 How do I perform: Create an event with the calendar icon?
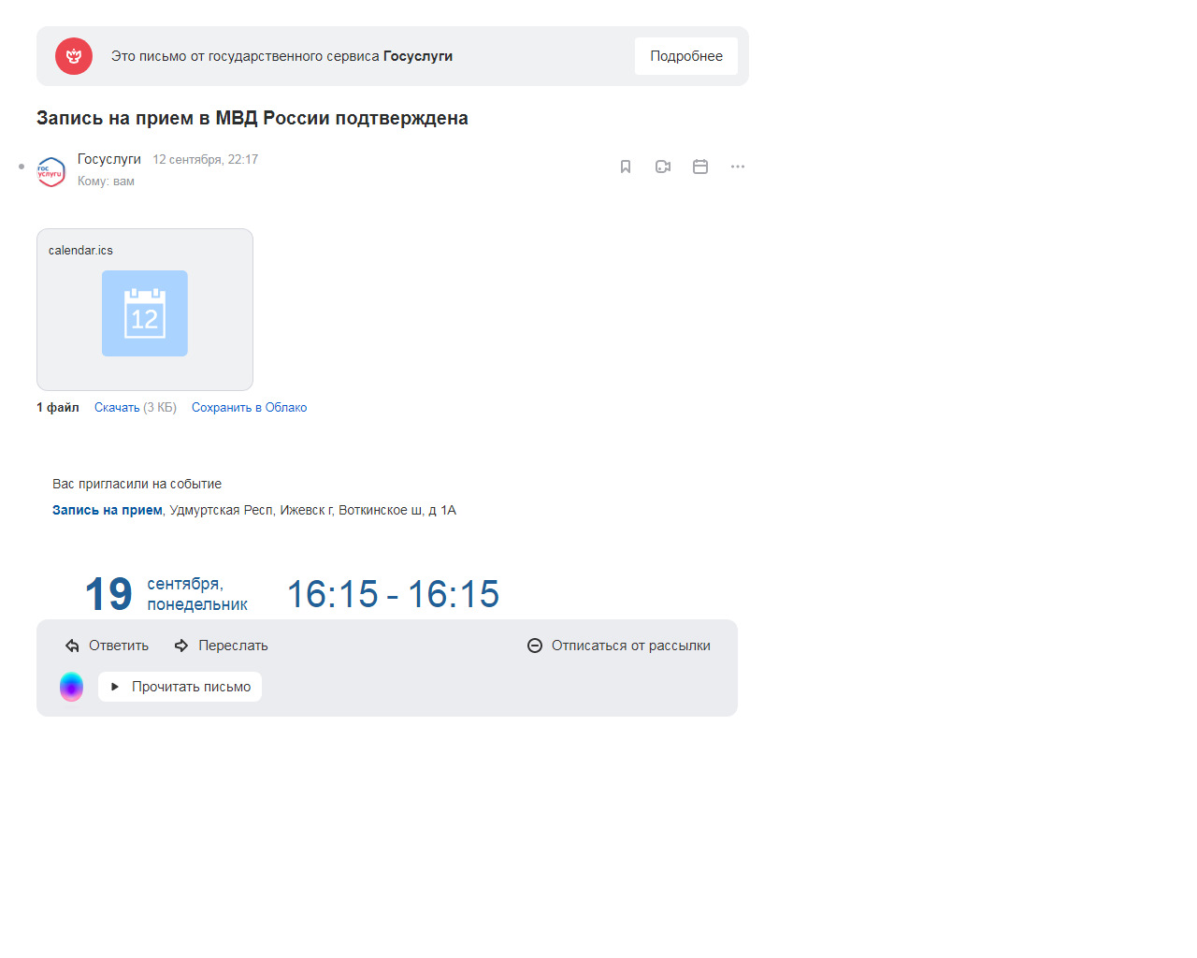pyautogui.click(x=700, y=167)
